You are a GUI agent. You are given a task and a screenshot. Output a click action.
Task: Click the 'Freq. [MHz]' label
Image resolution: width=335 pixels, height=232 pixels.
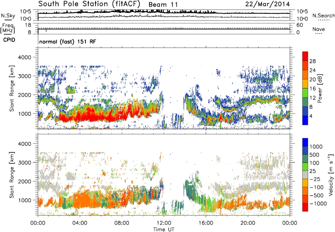pos(8,28)
